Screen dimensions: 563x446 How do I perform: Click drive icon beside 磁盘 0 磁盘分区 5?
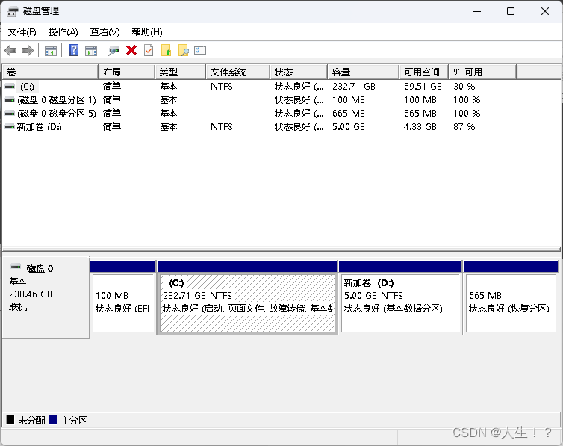point(10,114)
